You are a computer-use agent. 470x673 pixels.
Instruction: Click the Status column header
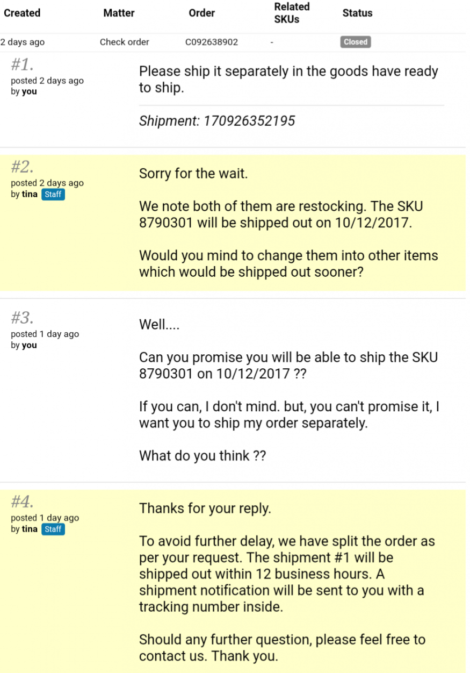357,13
